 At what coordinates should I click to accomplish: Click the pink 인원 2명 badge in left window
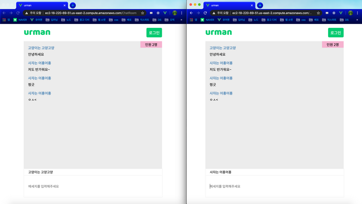151,45
